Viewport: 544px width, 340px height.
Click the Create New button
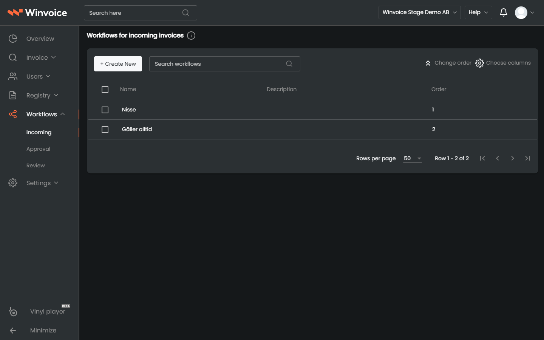tap(118, 64)
